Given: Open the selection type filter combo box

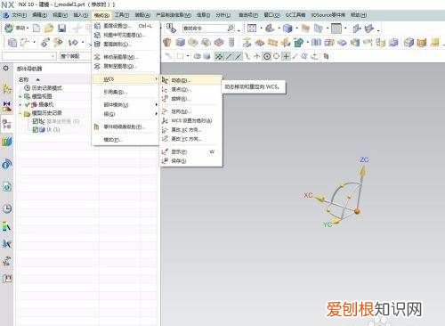Looking at the screenshot, I should pyautogui.click(x=29, y=56).
